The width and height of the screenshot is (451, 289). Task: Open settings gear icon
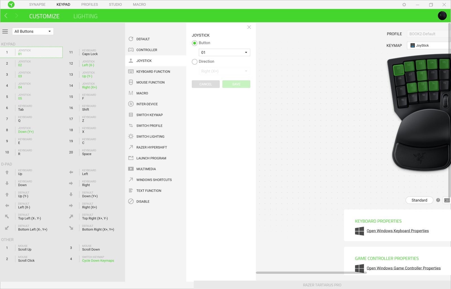[404, 5]
